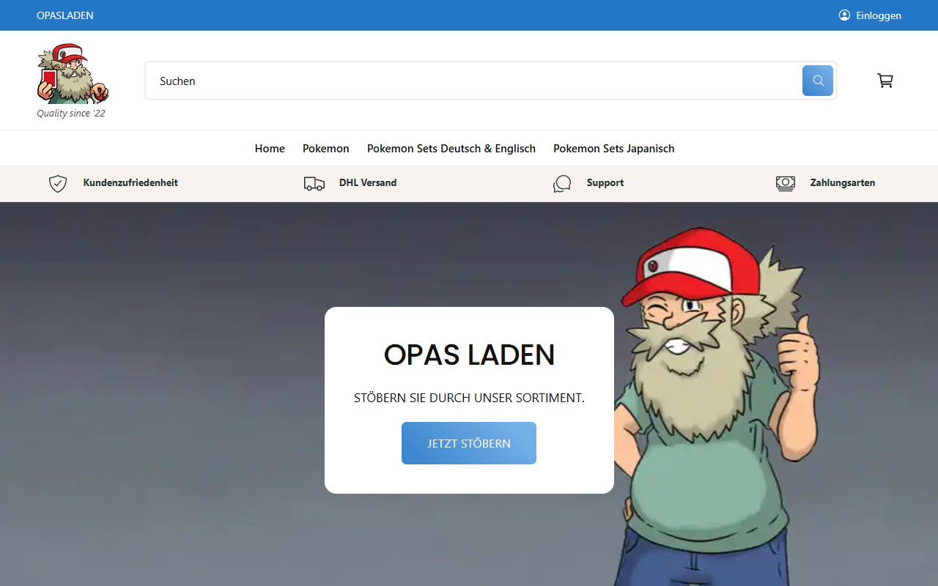This screenshot has width=938, height=586.
Task: Switch to Pokemon Sets Deutsch & Englisch
Action: (451, 148)
